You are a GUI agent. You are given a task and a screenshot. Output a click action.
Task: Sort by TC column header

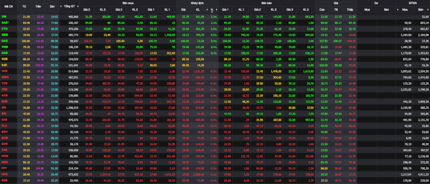(24, 6)
